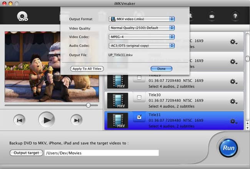Open the Output Format dropdown

[x=142, y=19]
